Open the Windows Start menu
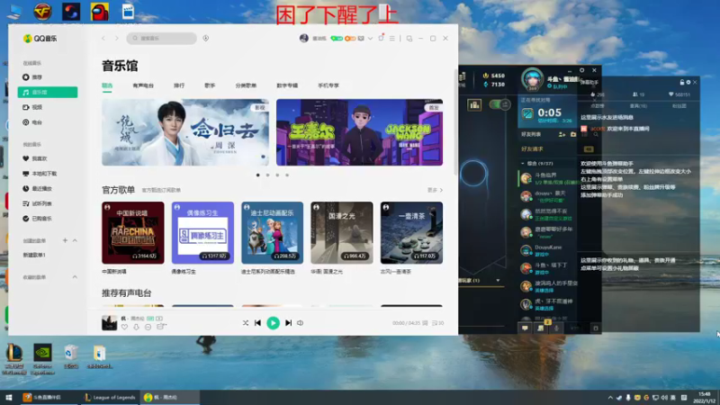 tap(9, 397)
